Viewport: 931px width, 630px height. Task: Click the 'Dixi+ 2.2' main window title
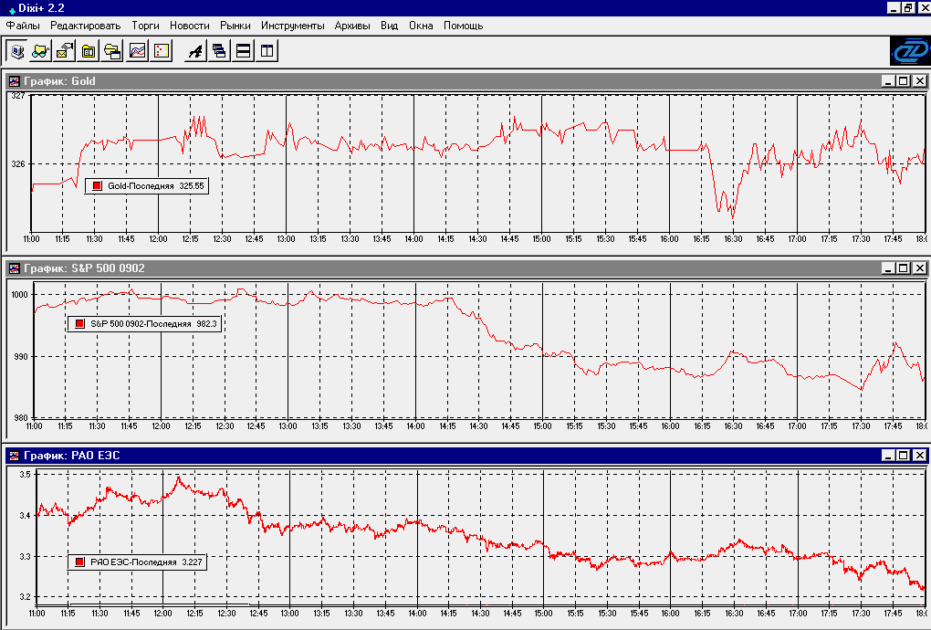(x=42, y=8)
